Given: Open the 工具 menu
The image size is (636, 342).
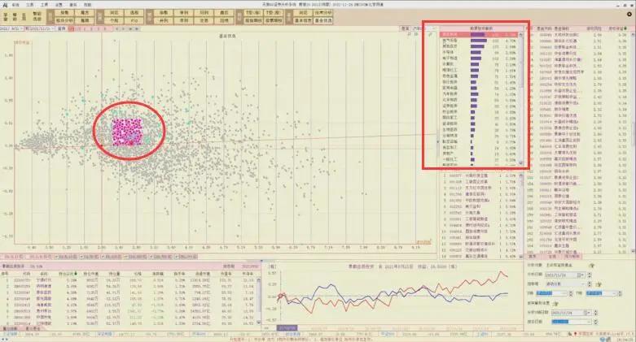Looking at the screenshot, I should [44, 5].
